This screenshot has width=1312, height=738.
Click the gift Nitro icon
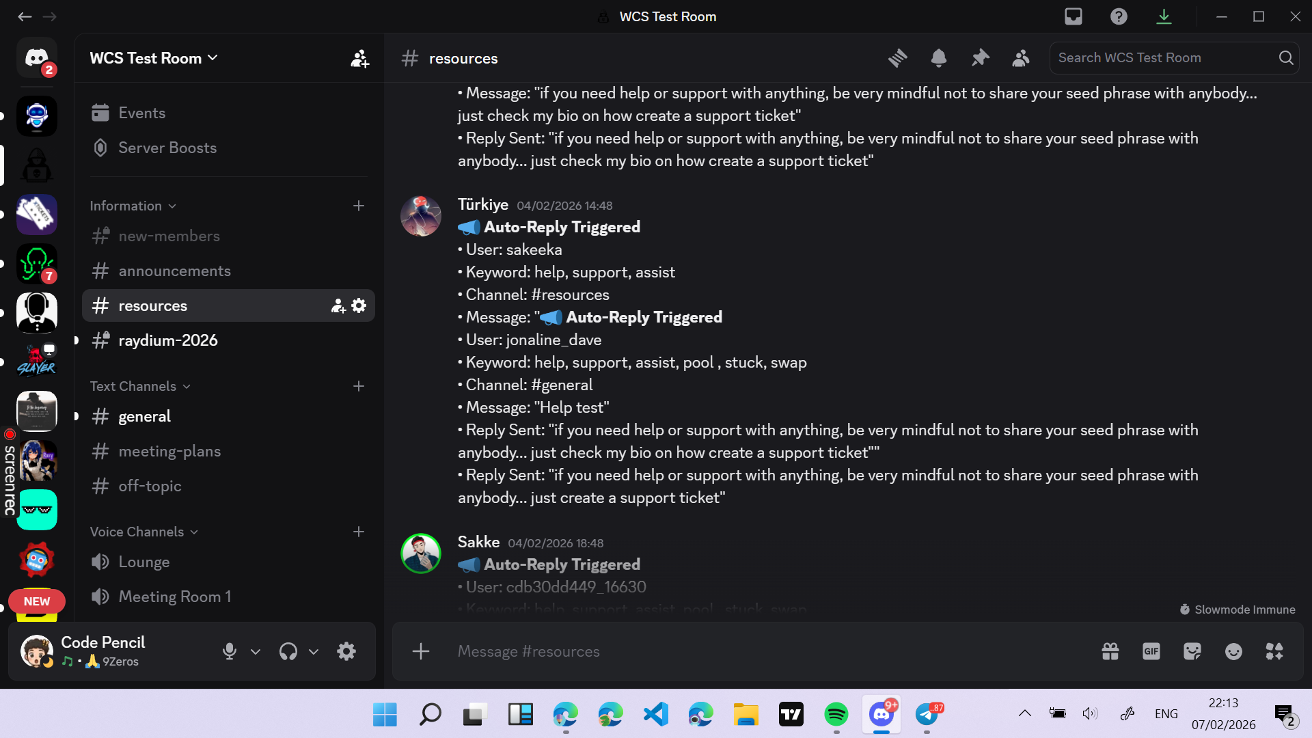pyautogui.click(x=1110, y=651)
